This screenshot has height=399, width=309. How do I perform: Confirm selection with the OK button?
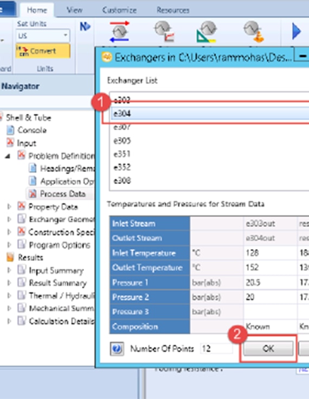(x=268, y=348)
